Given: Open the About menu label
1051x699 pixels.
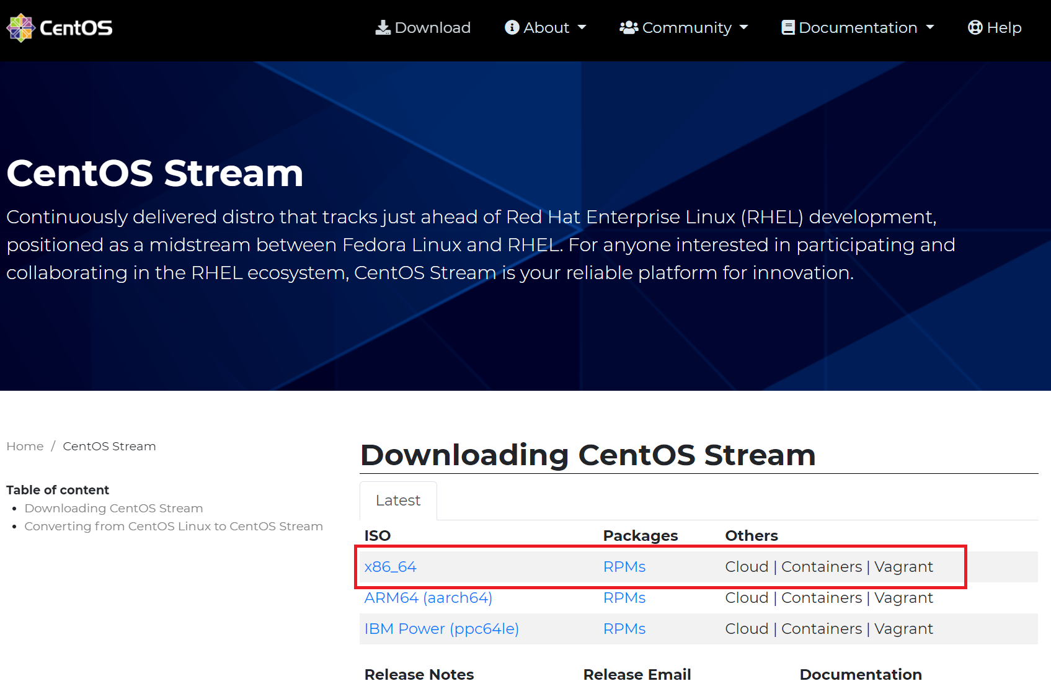Looking at the screenshot, I should (x=546, y=28).
